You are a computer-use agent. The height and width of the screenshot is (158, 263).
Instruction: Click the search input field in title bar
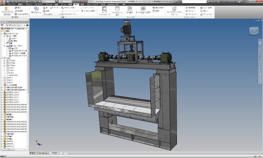click(x=194, y=1)
